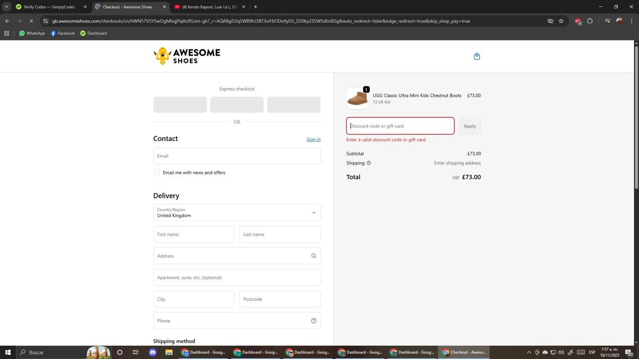The image size is (639, 359).
Task: Switch to Checkout - Awesome Chrome taskbar window
Action: pos(464,352)
